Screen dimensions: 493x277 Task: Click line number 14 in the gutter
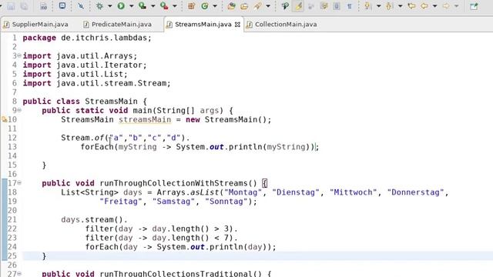[x=12, y=155]
